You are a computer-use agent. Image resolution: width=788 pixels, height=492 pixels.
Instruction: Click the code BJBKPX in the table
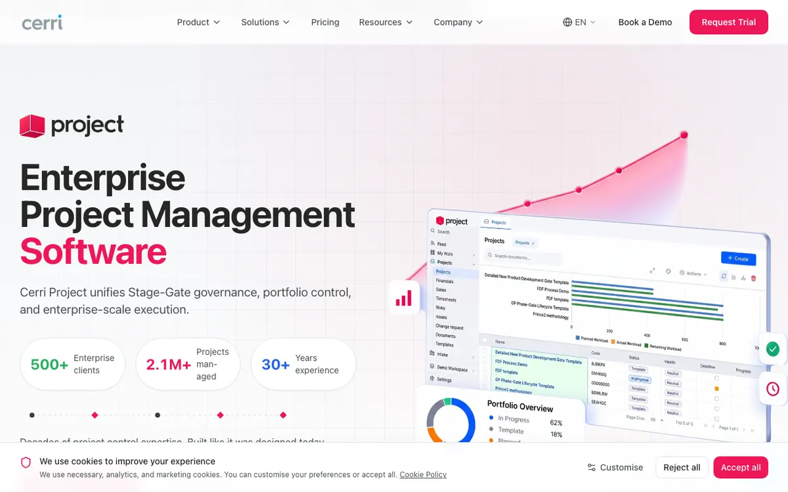click(600, 363)
